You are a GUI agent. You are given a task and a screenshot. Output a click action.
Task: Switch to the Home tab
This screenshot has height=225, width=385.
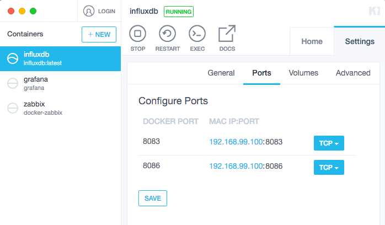[x=312, y=41]
